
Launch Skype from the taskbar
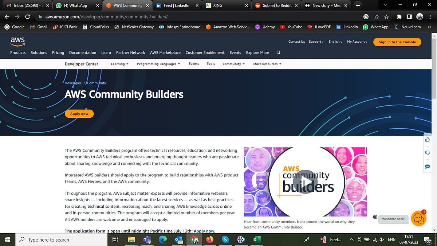[225, 239]
